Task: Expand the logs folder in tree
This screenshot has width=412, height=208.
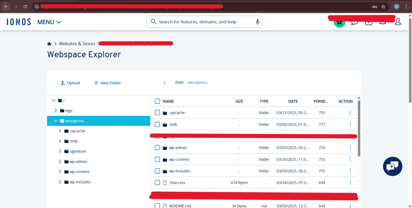Action: 56,111
